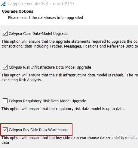138x148 pixels.
Task: Select the "Calypso Buy Side Data Warehouse" label
Action: click(38, 130)
